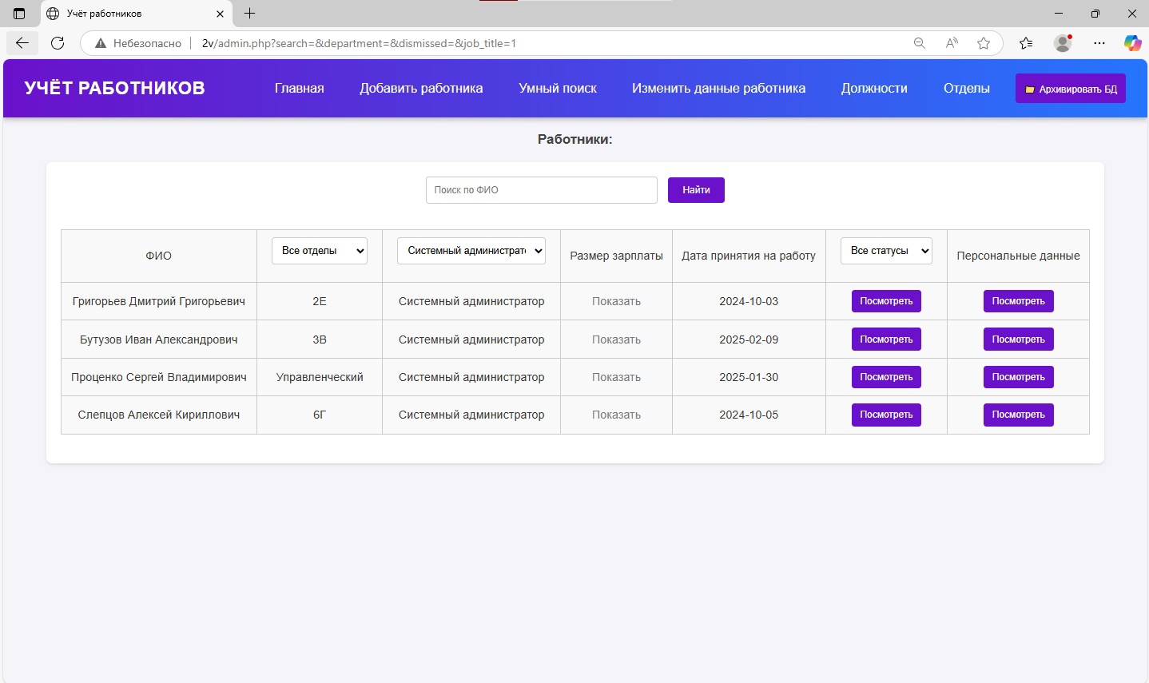Click the Архивировать БД button
The width and height of the screenshot is (1149, 683).
1071,89
